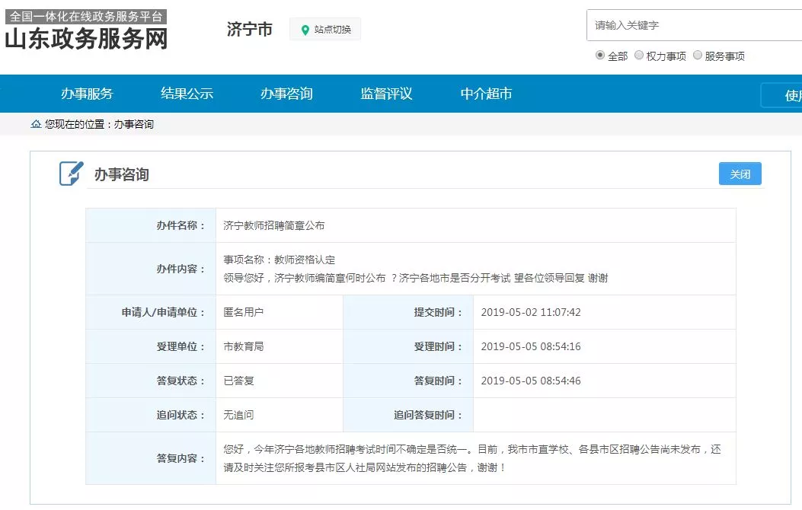
Task: Click the 答复状态 label
Action: [x=181, y=381]
